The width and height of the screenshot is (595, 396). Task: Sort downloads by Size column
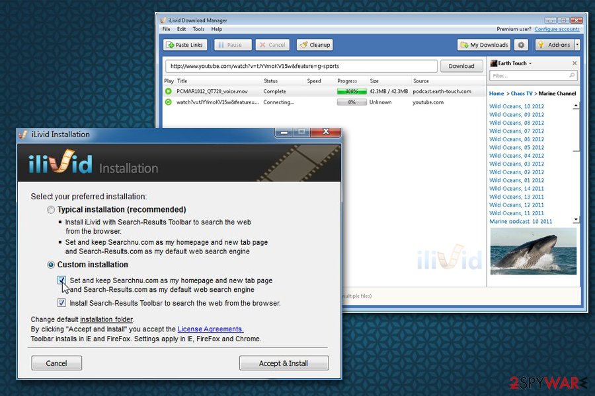374,81
